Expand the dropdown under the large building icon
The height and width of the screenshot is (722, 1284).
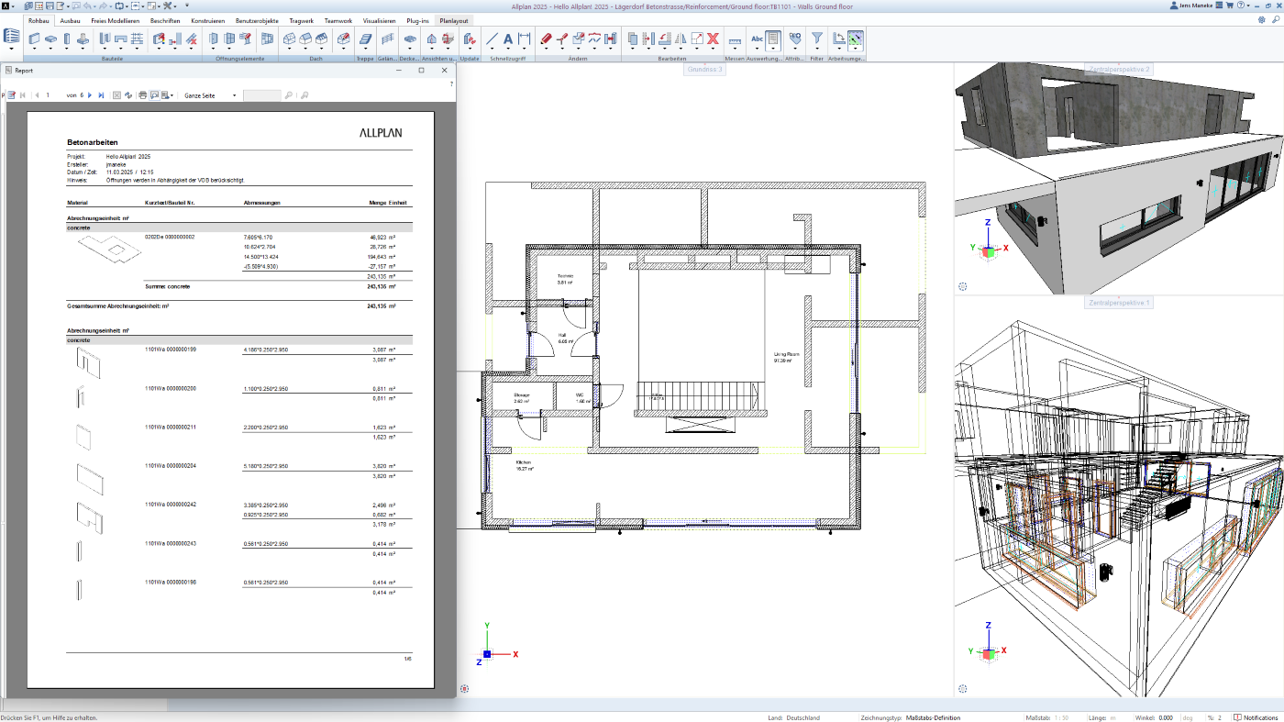(11, 49)
